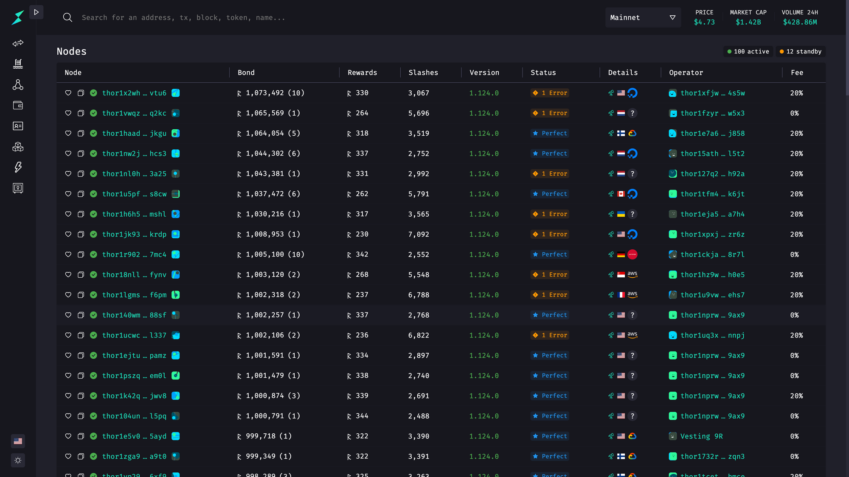Click the Perfect status badge of thor1haad … jkgu
Image resolution: width=849 pixels, height=477 pixels.
point(550,133)
